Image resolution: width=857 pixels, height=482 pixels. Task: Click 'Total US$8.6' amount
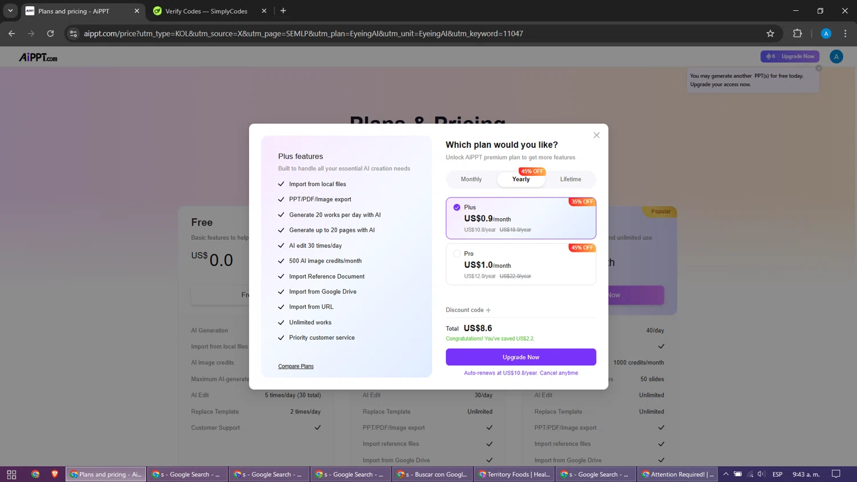point(478,328)
